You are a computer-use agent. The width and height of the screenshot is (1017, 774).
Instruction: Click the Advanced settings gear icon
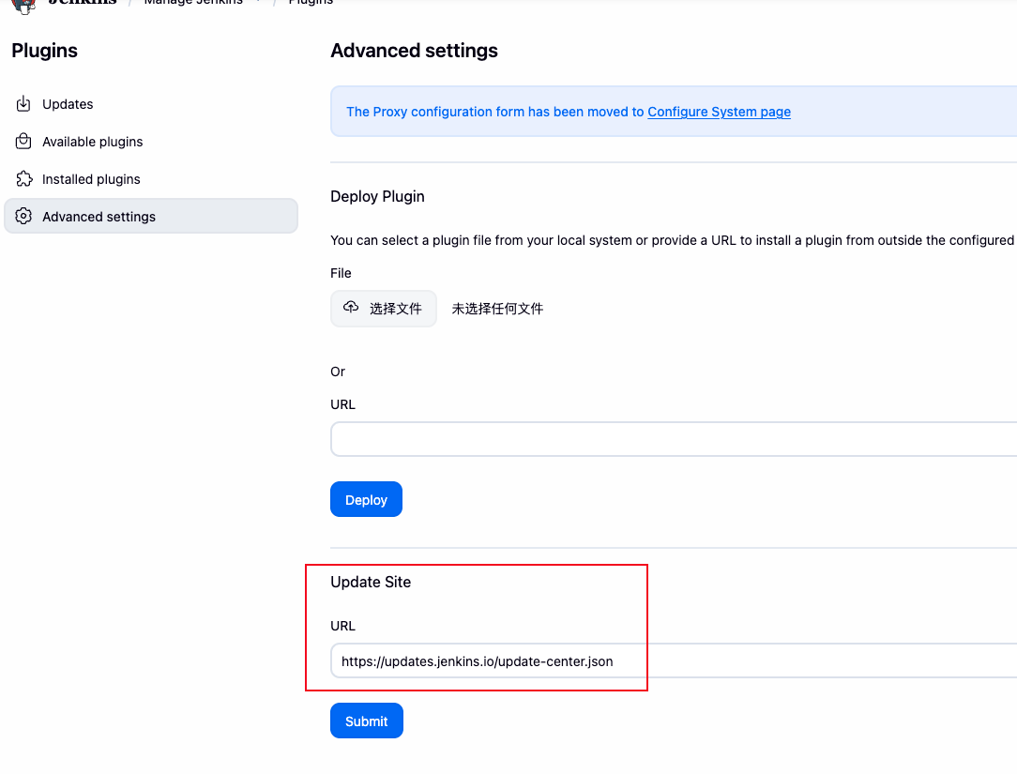(23, 217)
